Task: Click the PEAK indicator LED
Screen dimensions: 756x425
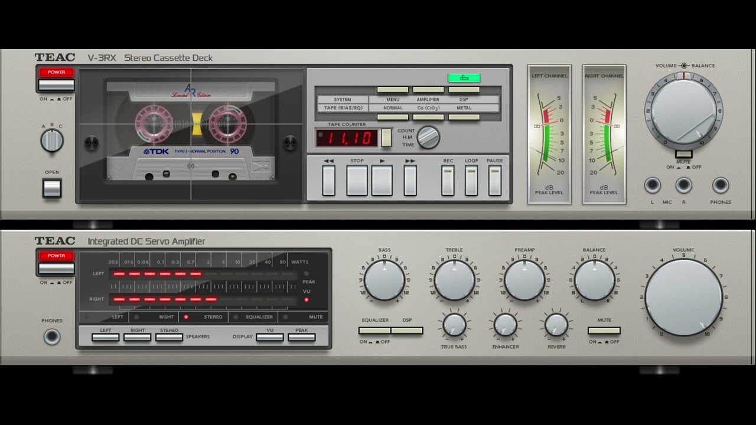Action: point(306,274)
